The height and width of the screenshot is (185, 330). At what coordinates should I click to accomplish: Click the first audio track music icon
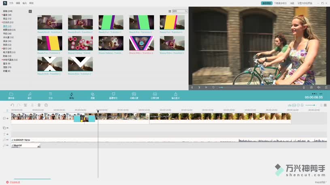click(x=4, y=140)
